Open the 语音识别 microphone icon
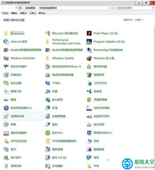Screen dimensions: 155x170 [6, 166]
